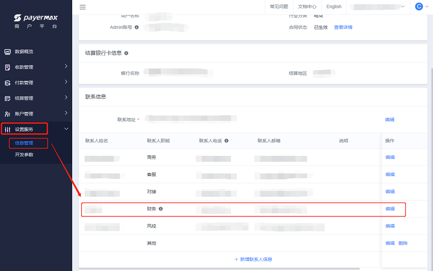
Task: Click the info icon beside 联系人电话
Action: (x=227, y=141)
